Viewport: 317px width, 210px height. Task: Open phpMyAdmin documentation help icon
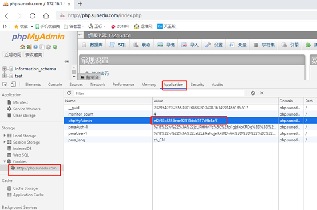(35, 47)
